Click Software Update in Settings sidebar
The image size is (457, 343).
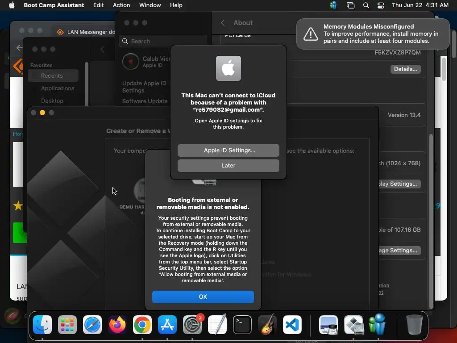click(145, 101)
